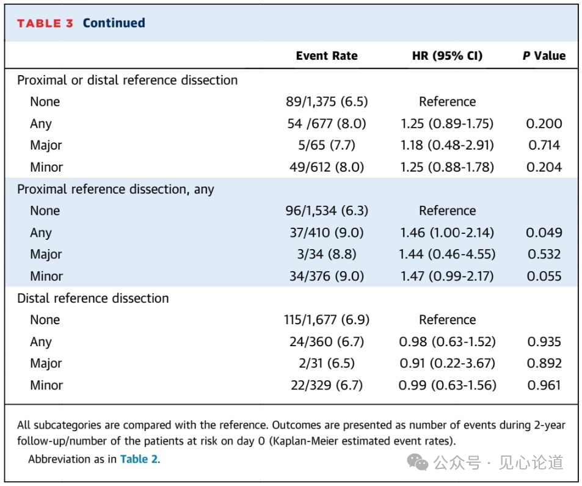582x486 pixels.
Task: Select the 89/1,375 (6.5) event rate cell
Action: pos(327,102)
